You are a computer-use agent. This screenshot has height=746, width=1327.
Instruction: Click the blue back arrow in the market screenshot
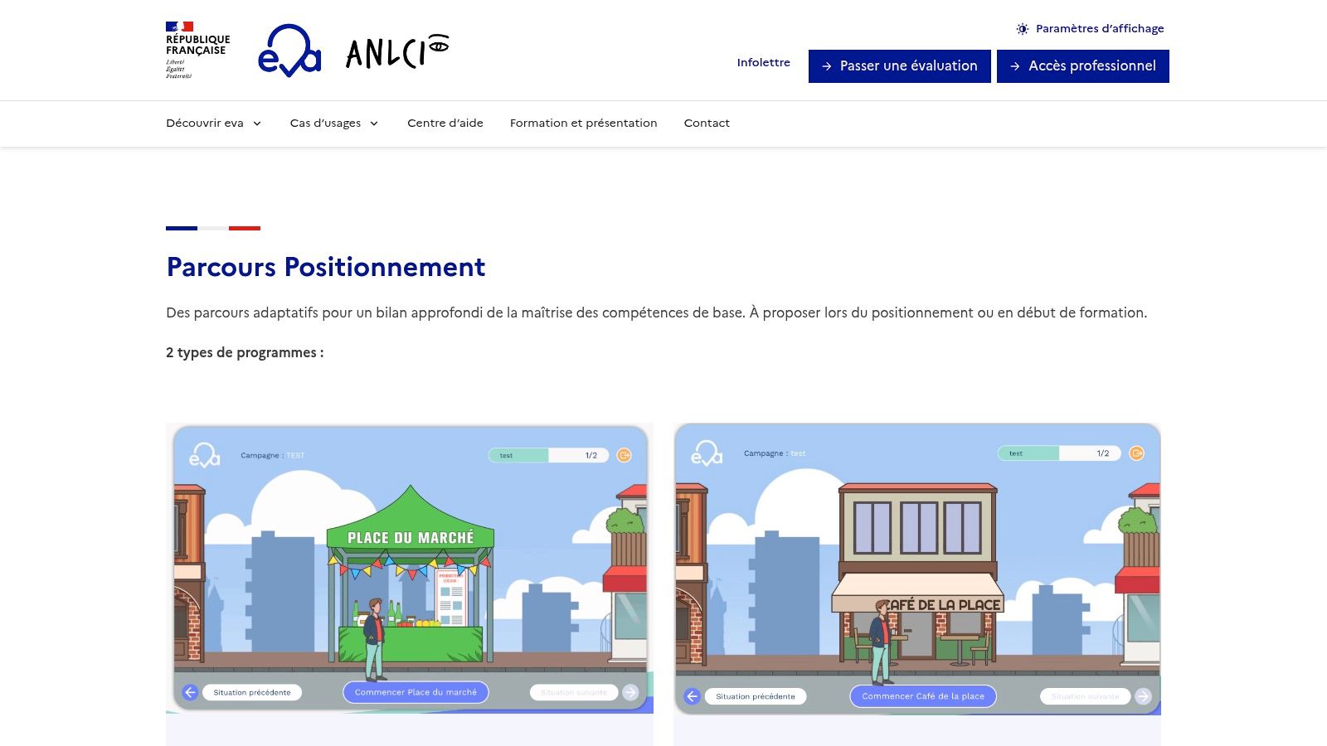pyautogui.click(x=191, y=692)
